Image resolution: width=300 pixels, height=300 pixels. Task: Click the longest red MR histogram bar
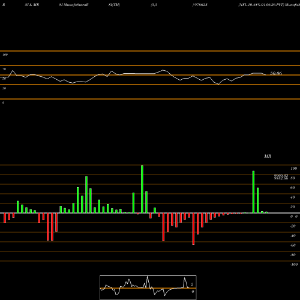pos(193,229)
